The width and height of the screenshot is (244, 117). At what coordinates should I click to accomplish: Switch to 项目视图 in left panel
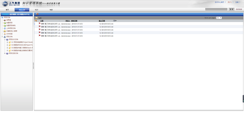13,14
